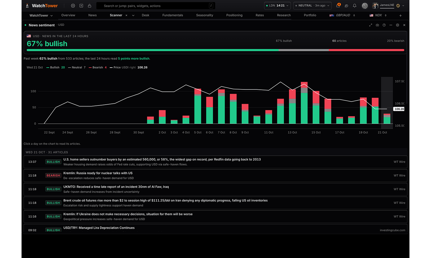431x258 pixels.
Task: Open the JamesLNE account menu
Action: [388, 5]
